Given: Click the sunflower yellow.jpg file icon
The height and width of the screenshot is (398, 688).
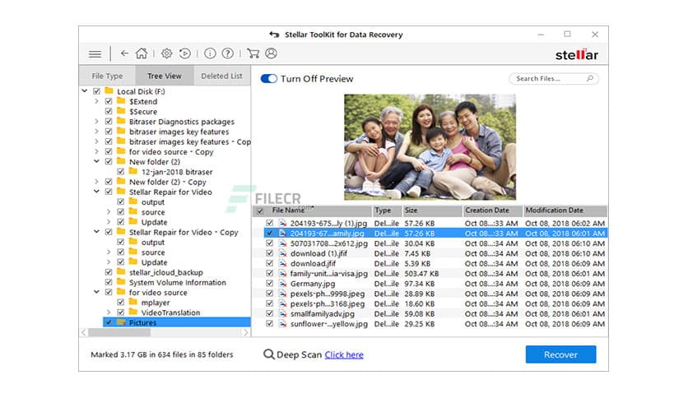Looking at the screenshot, I should click(x=283, y=324).
